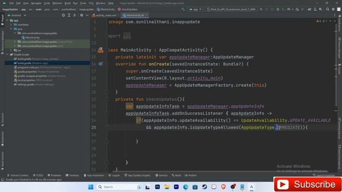Viewport: 342px width, 192px height.
Task: Collapse Gradle Scripts node
Action: (7, 54)
